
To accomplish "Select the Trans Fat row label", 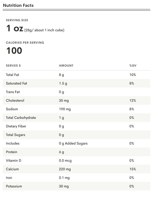I will (13, 92).
